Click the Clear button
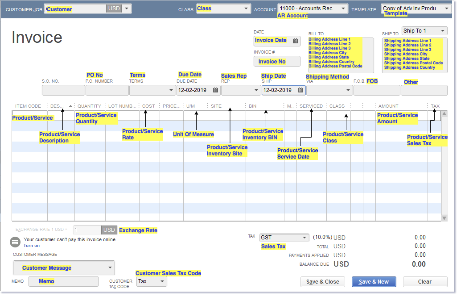The height and width of the screenshot is (297, 469). pyautogui.click(x=425, y=282)
